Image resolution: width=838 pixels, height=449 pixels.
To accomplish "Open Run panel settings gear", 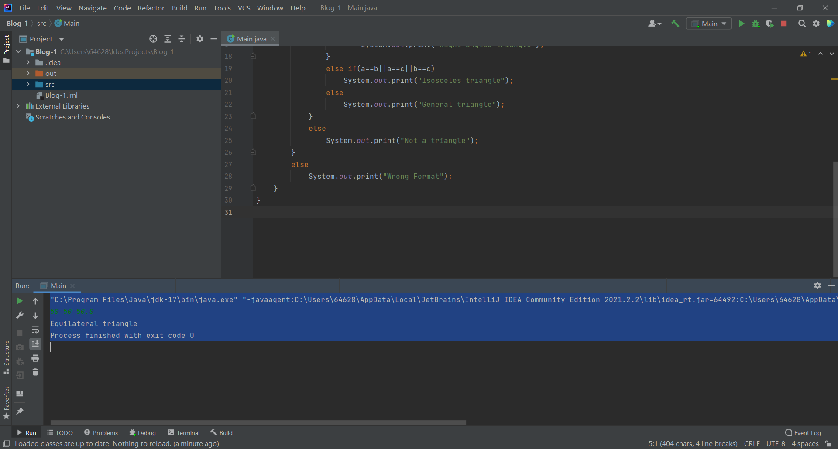I will (817, 286).
